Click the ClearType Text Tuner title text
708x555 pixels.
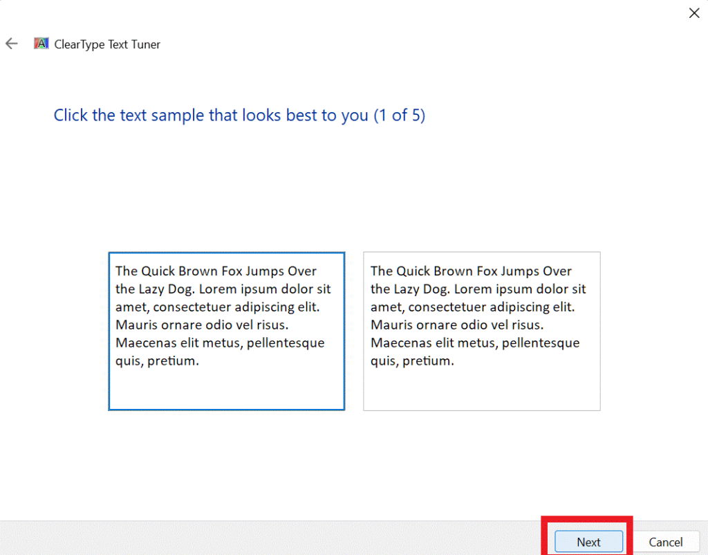[x=107, y=44]
